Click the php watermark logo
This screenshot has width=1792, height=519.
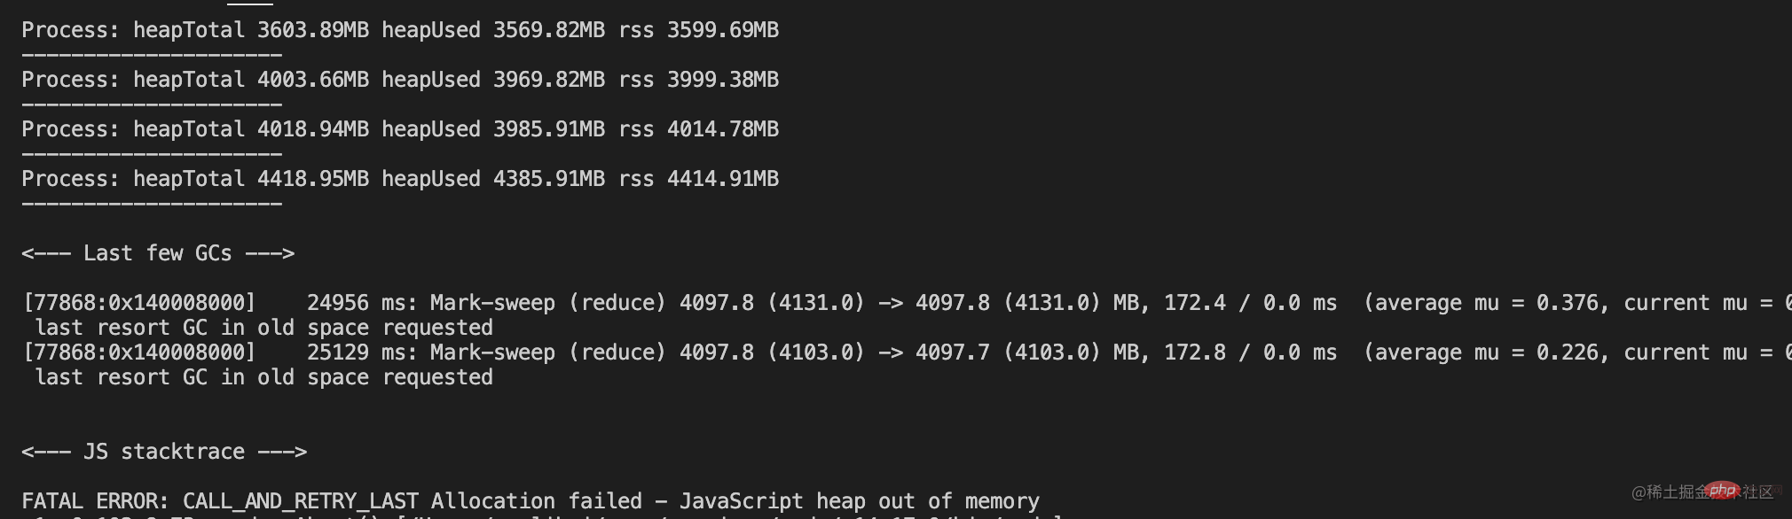tap(1723, 490)
